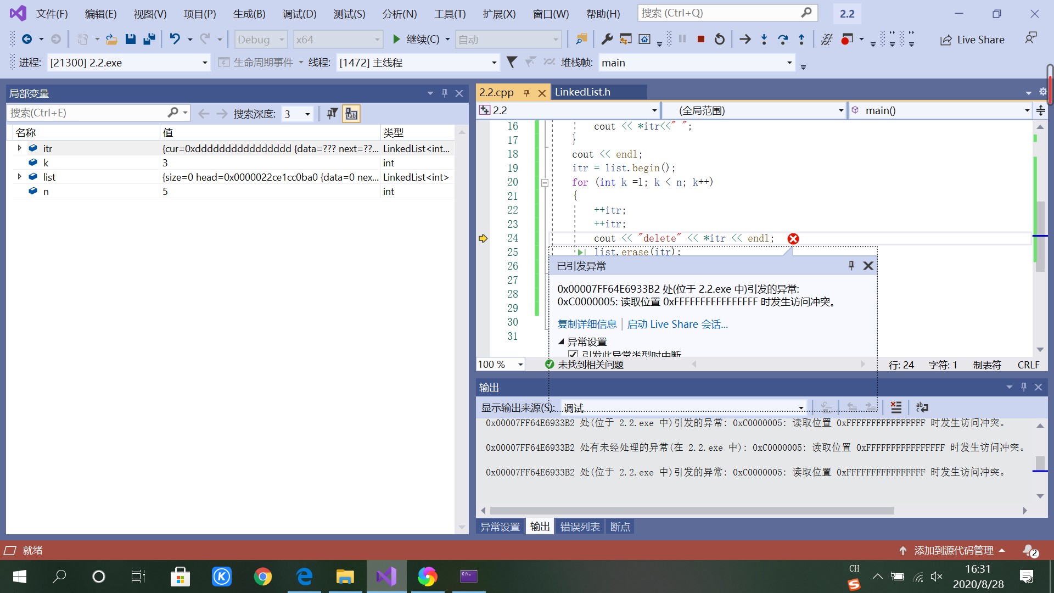Viewport: 1054px width, 593px height.
Task: Click the Open File folder icon
Action: [111, 39]
